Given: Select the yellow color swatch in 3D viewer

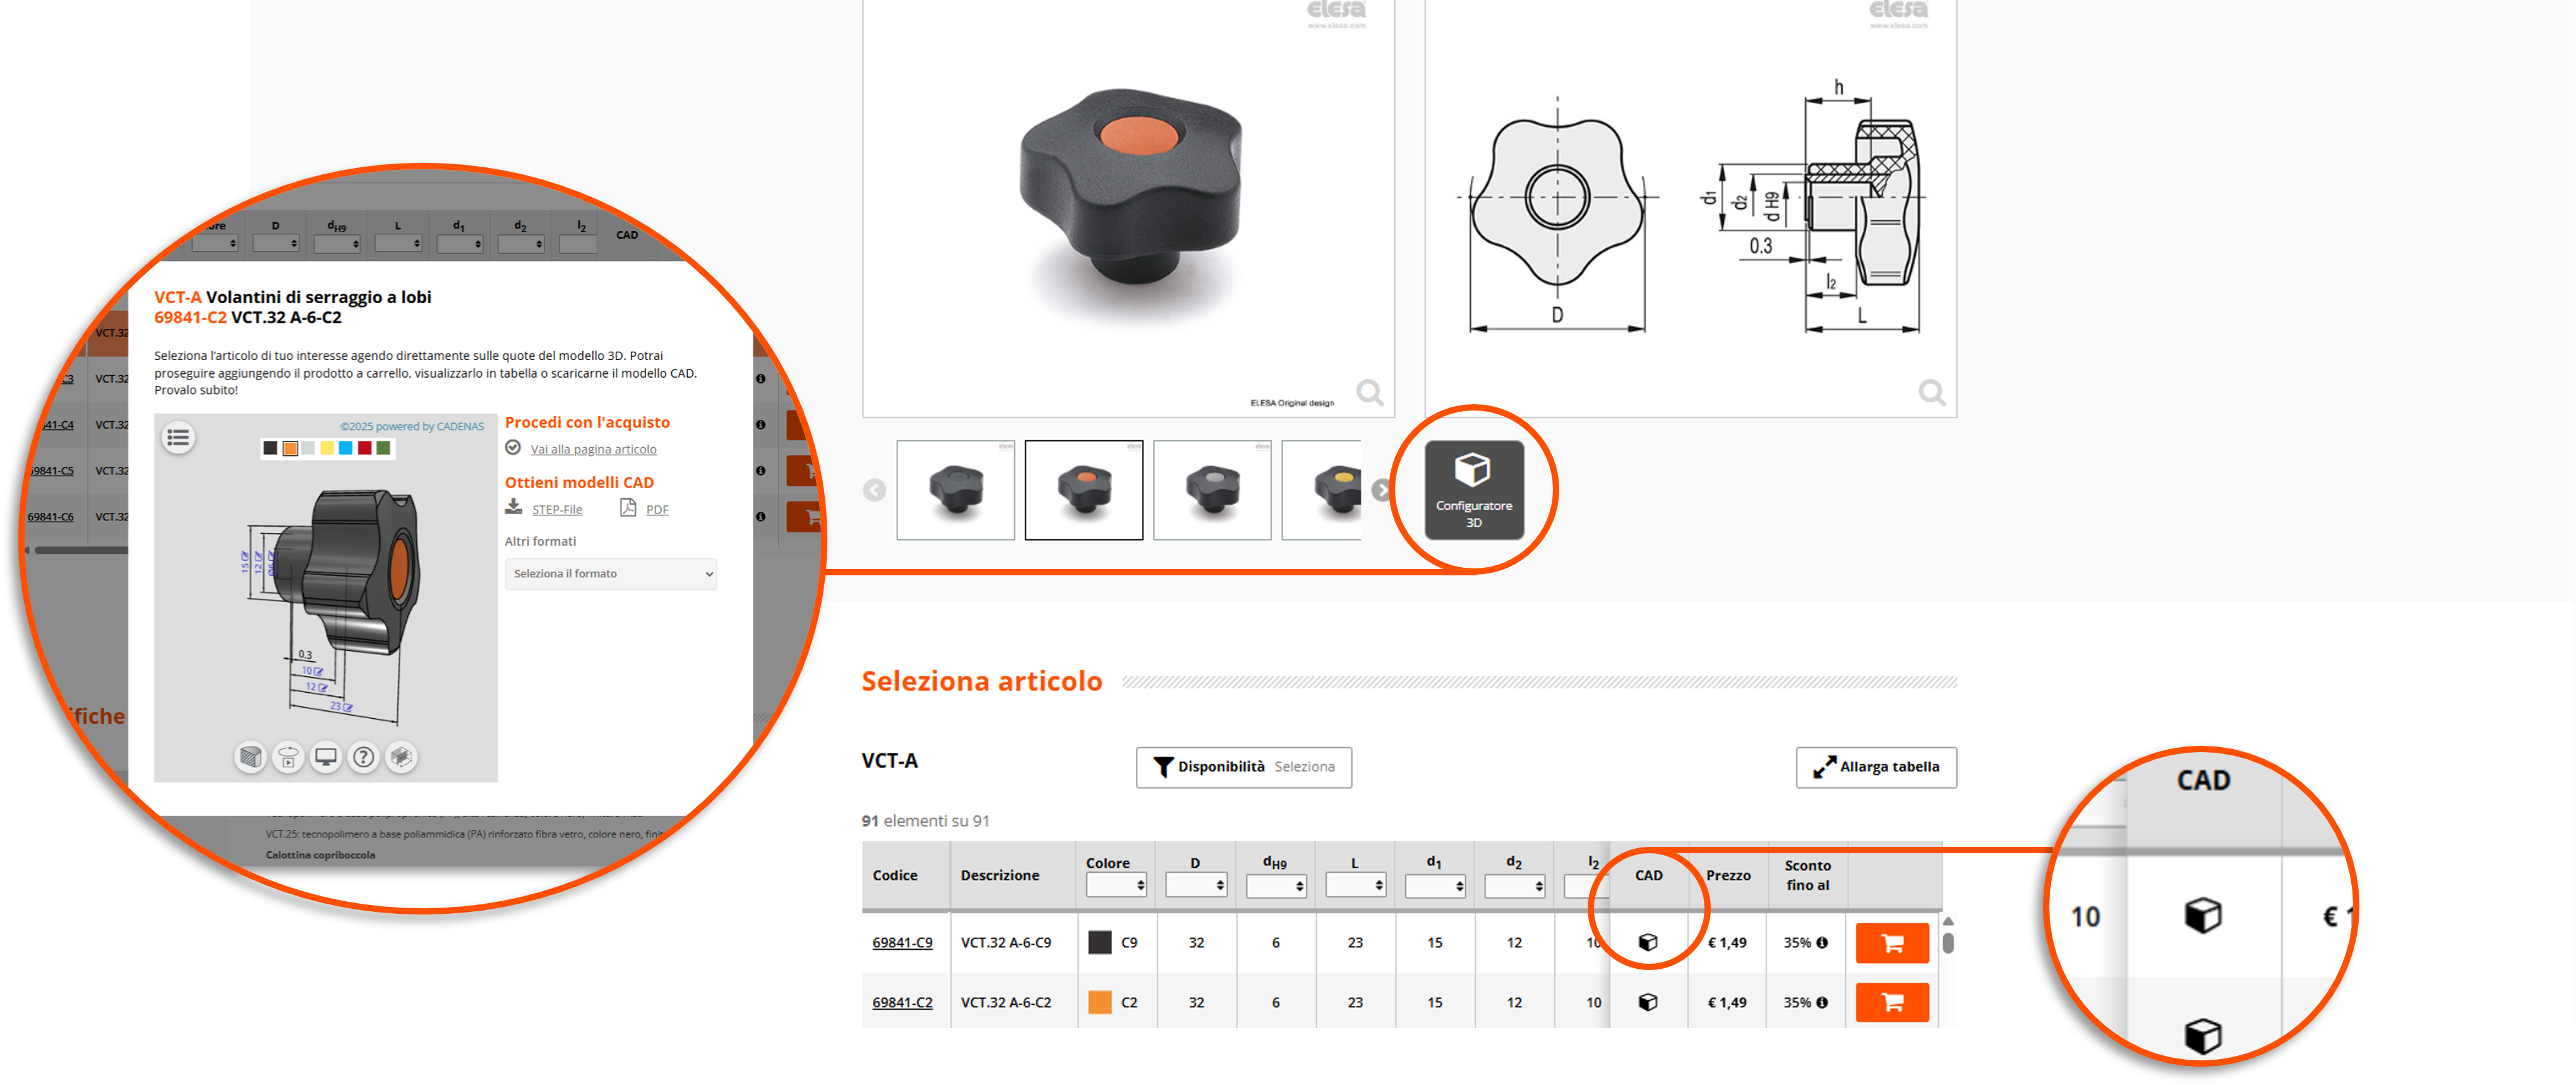Looking at the screenshot, I should click(x=327, y=448).
